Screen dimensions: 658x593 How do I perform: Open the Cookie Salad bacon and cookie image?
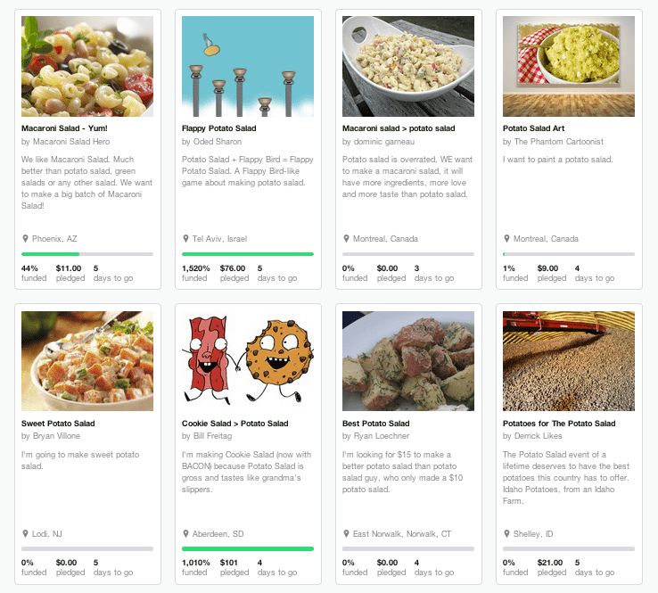click(248, 361)
